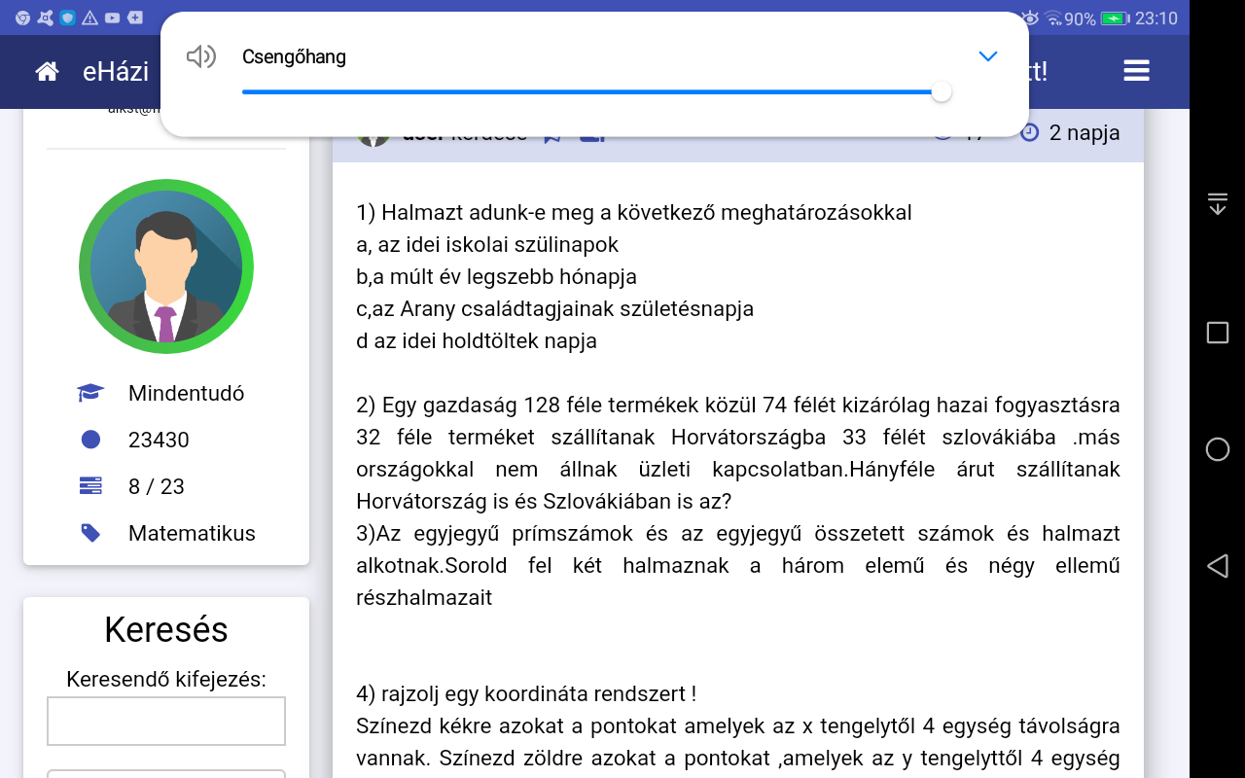Tap the Matematikus label
Viewport: 1245px width, 778px height.
(x=192, y=533)
